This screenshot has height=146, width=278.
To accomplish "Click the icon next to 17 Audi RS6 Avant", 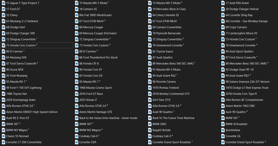I will pyautogui.click(x=223, y=3).
